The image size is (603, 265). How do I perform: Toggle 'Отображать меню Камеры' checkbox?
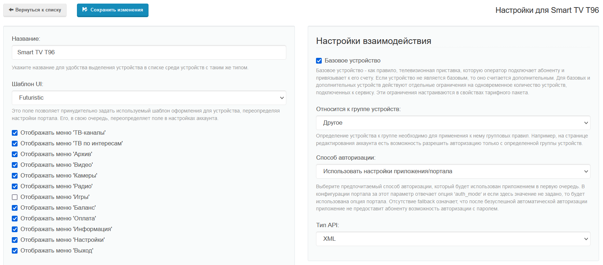(15, 176)
